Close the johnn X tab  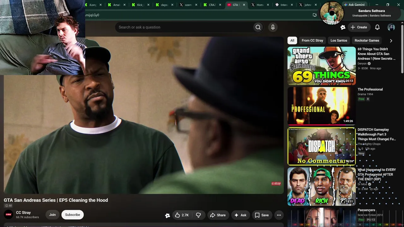click(316, 5)
